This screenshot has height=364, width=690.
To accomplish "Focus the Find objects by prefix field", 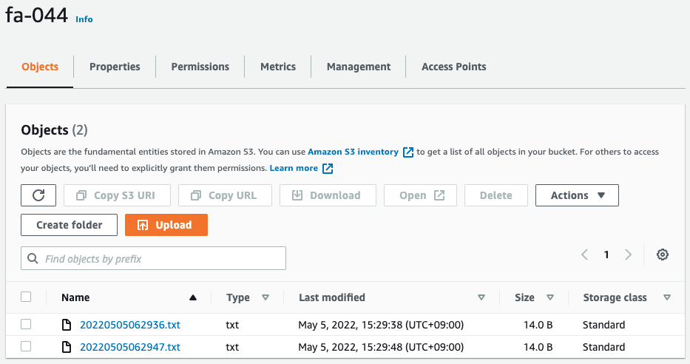I will click(153, 258).
